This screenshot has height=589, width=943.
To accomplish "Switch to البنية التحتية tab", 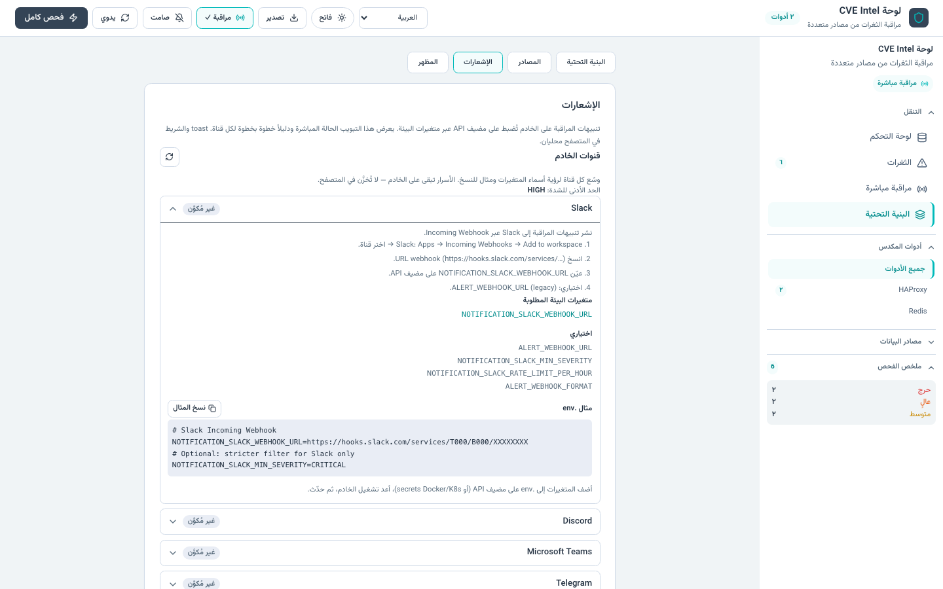I will point(585,62).
